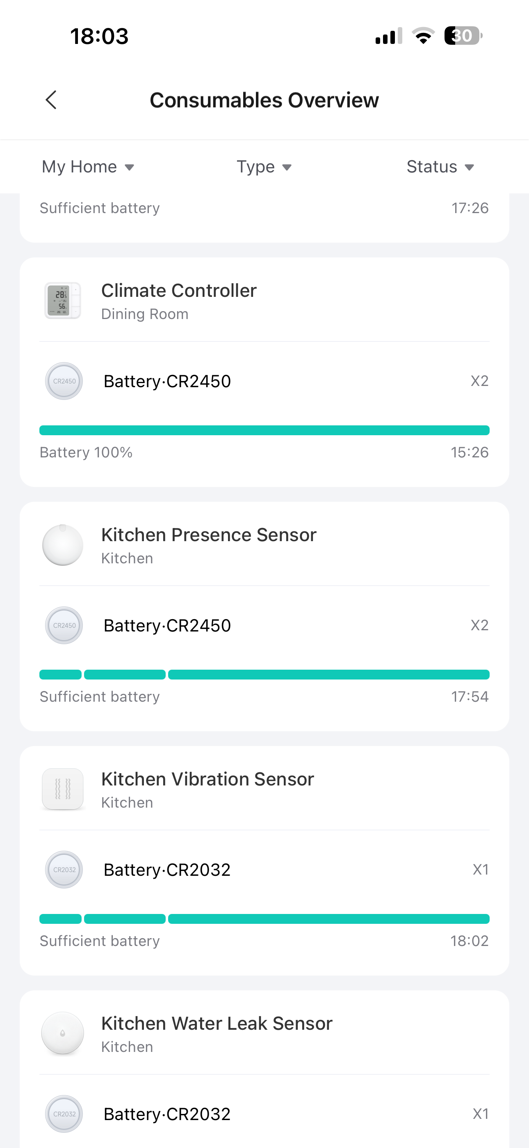Tap Kitchen Vibration Sensor's battery level bar
This screenshot has width=529, height=1148.
(x=264, y=918)
